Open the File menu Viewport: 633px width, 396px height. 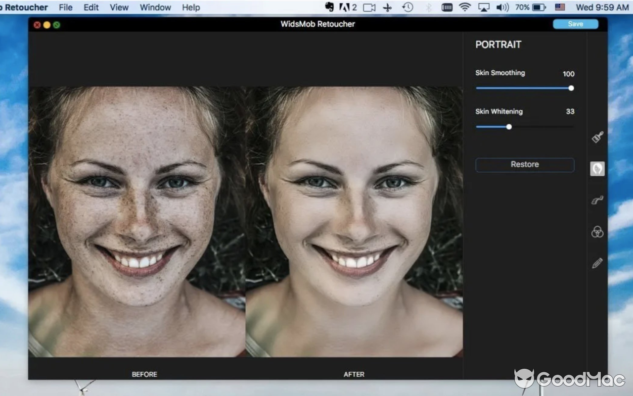pyautogui.click(x=65, y=7)
